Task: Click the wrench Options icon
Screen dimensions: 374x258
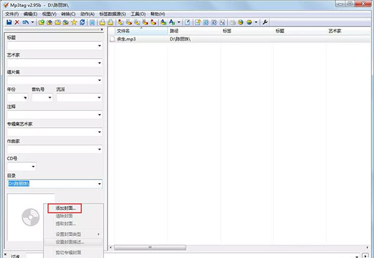Action: tap(265, 22)
